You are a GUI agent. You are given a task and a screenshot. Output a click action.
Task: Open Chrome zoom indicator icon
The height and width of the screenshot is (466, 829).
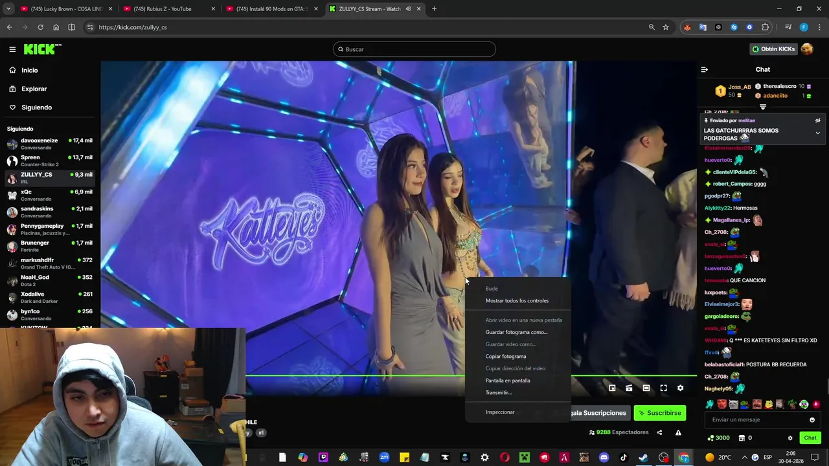tap(652, 27)
